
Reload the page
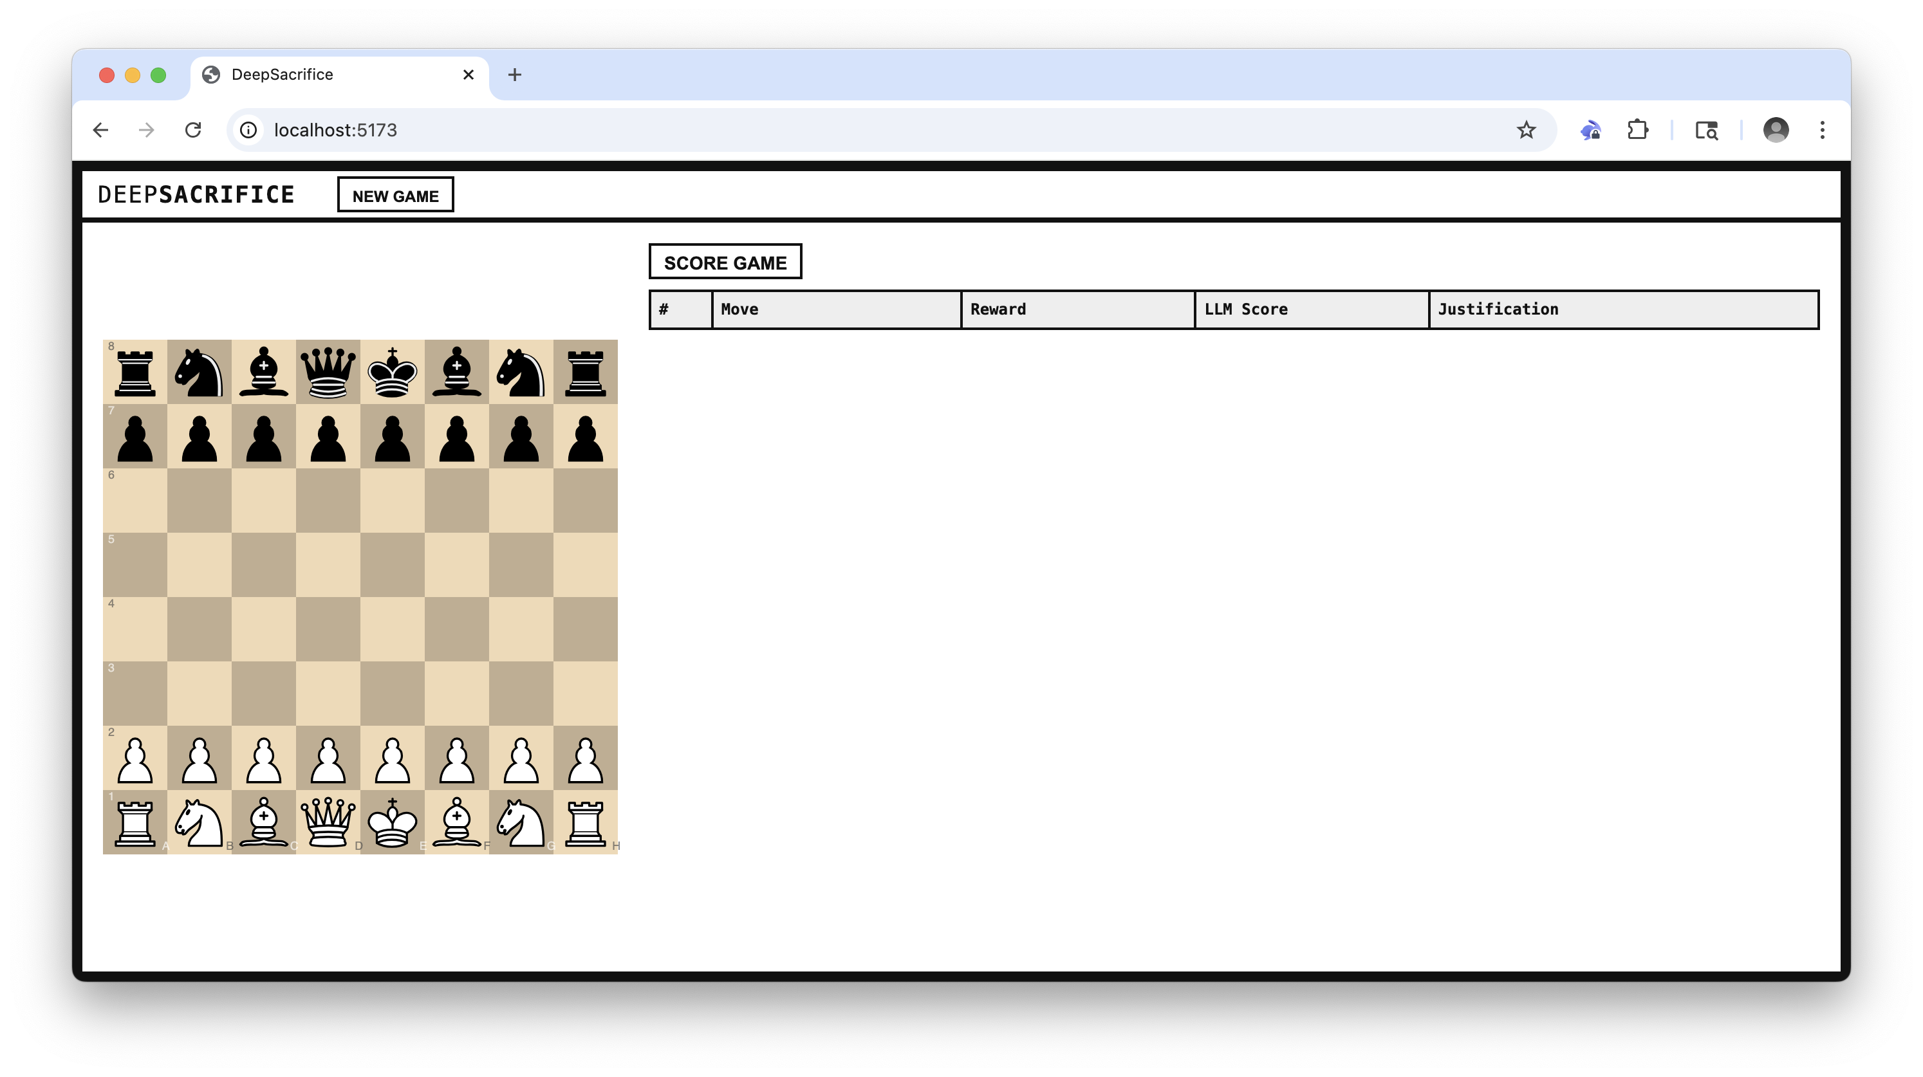pyautogui.click(x=193, y=130)
